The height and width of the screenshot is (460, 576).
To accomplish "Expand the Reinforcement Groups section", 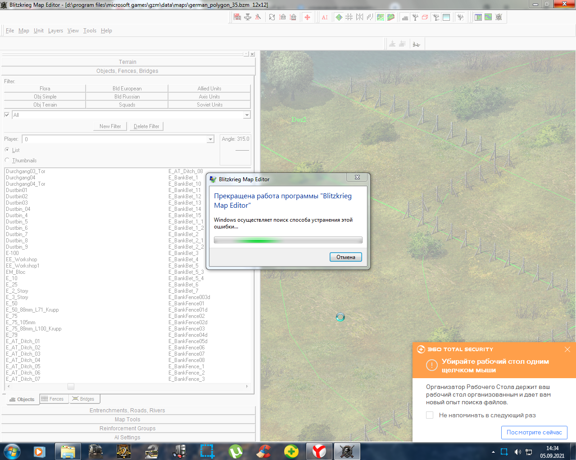I will (x=128, y=429).
